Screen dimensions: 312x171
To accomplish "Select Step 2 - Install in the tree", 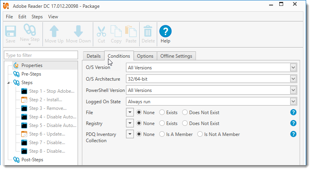I will (x=45, y=100).
